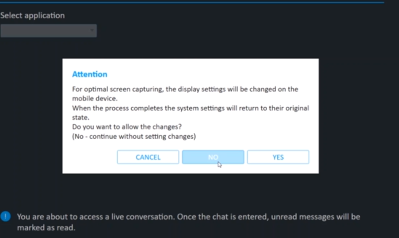Click the Select application label
This screenshot has height=238, width=399.
[32, 15]
